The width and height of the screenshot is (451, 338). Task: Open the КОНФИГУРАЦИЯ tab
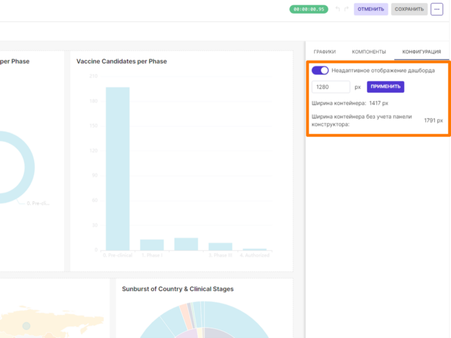point(421,52)
